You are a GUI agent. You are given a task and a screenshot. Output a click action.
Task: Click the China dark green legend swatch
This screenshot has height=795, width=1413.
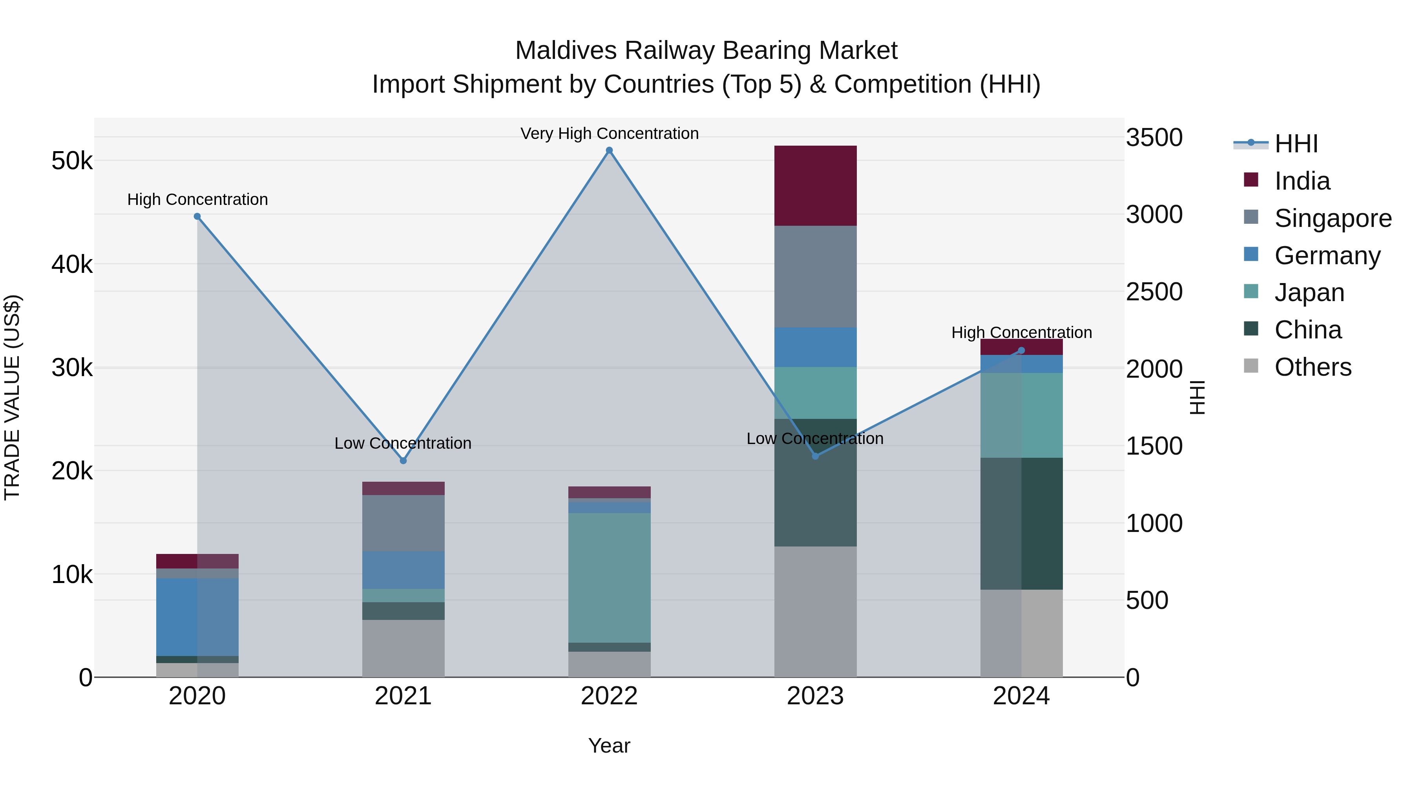coord(1251,329)
